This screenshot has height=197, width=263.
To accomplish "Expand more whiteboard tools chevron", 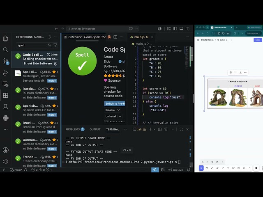I will point(249,168).
